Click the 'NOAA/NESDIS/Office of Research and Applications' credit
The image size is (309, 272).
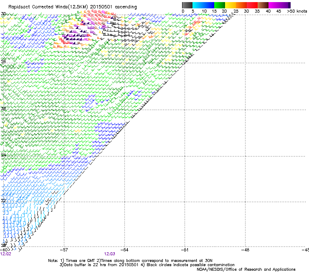(246, 269)
